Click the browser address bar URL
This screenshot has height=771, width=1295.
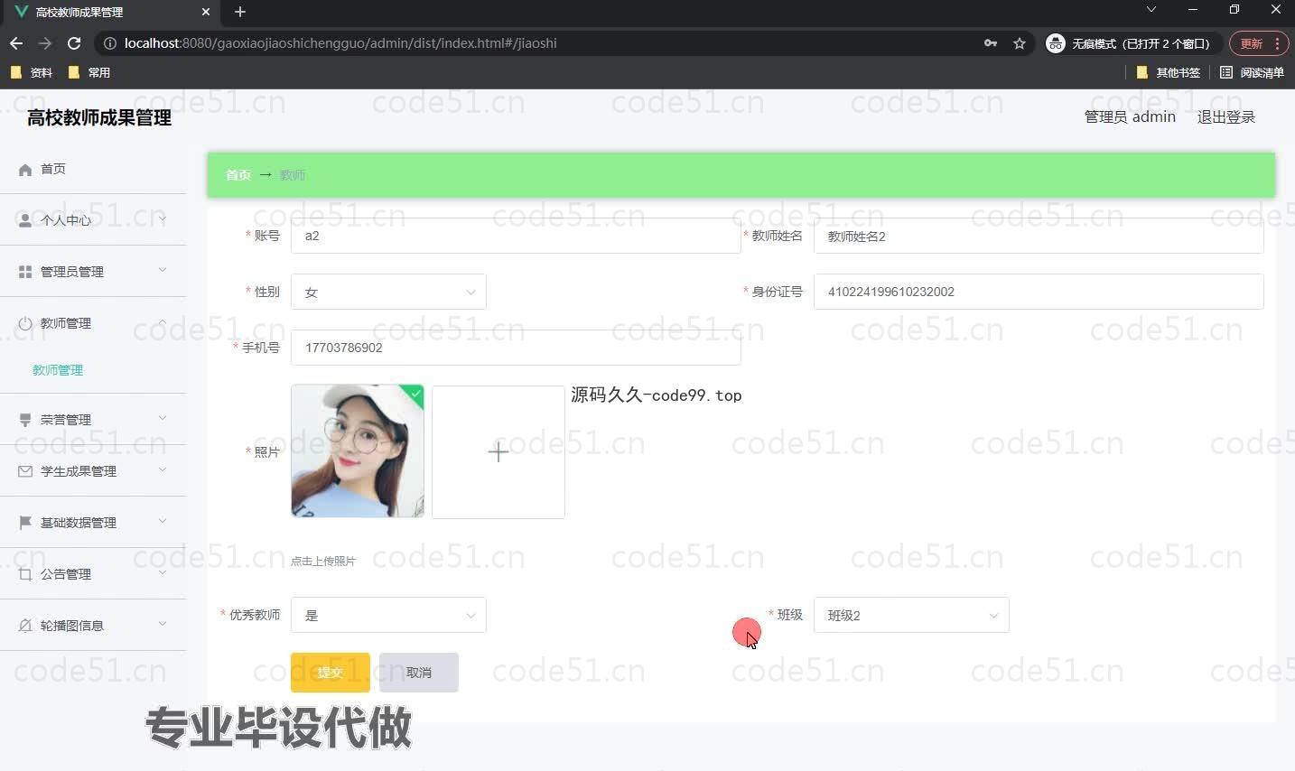(x=340, y=43)
